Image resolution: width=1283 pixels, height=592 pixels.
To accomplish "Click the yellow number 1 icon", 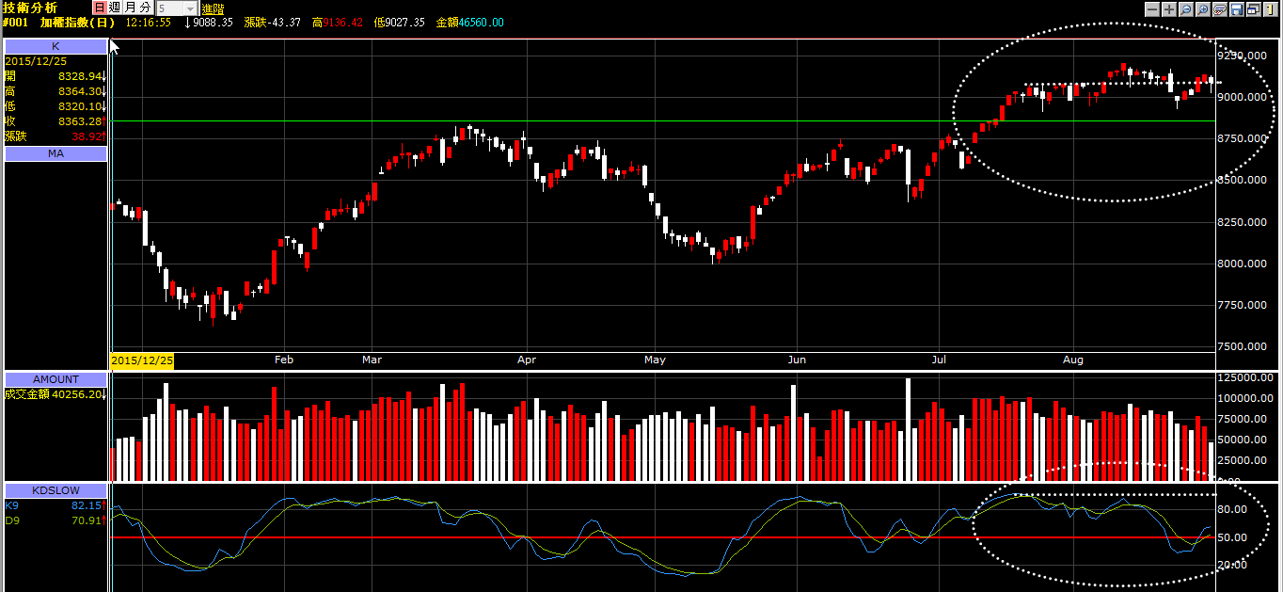I will tap(1271, 8).
